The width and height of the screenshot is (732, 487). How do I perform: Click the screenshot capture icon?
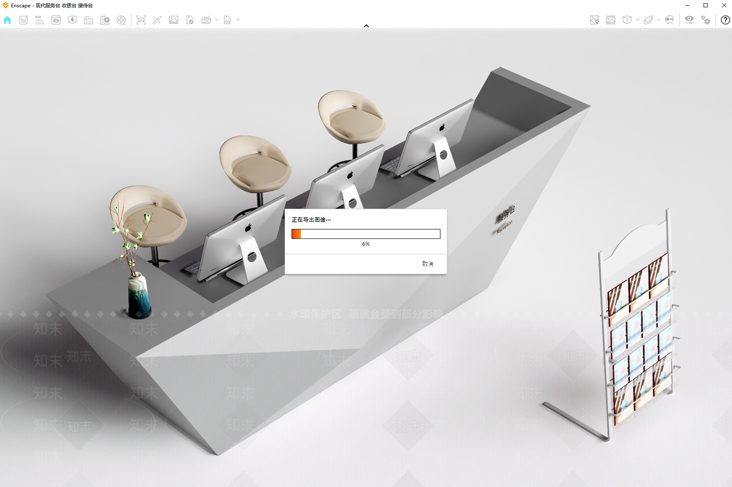pos(141,20)
